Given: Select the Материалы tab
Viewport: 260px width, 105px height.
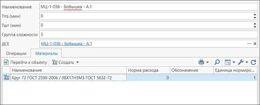Looking at the screenshot, I should click(47, 54).
